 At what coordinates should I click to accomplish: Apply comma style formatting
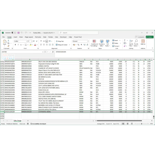coord(81,45)
